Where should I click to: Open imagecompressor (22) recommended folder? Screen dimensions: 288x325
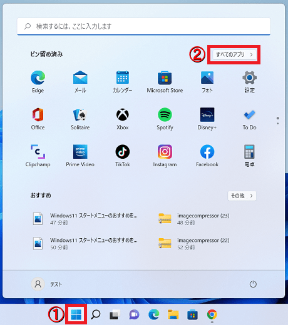[x=194, y=244]
